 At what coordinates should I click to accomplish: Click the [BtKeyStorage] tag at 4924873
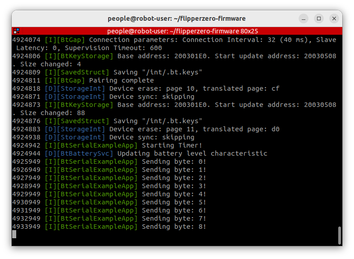tap(85, 105)
